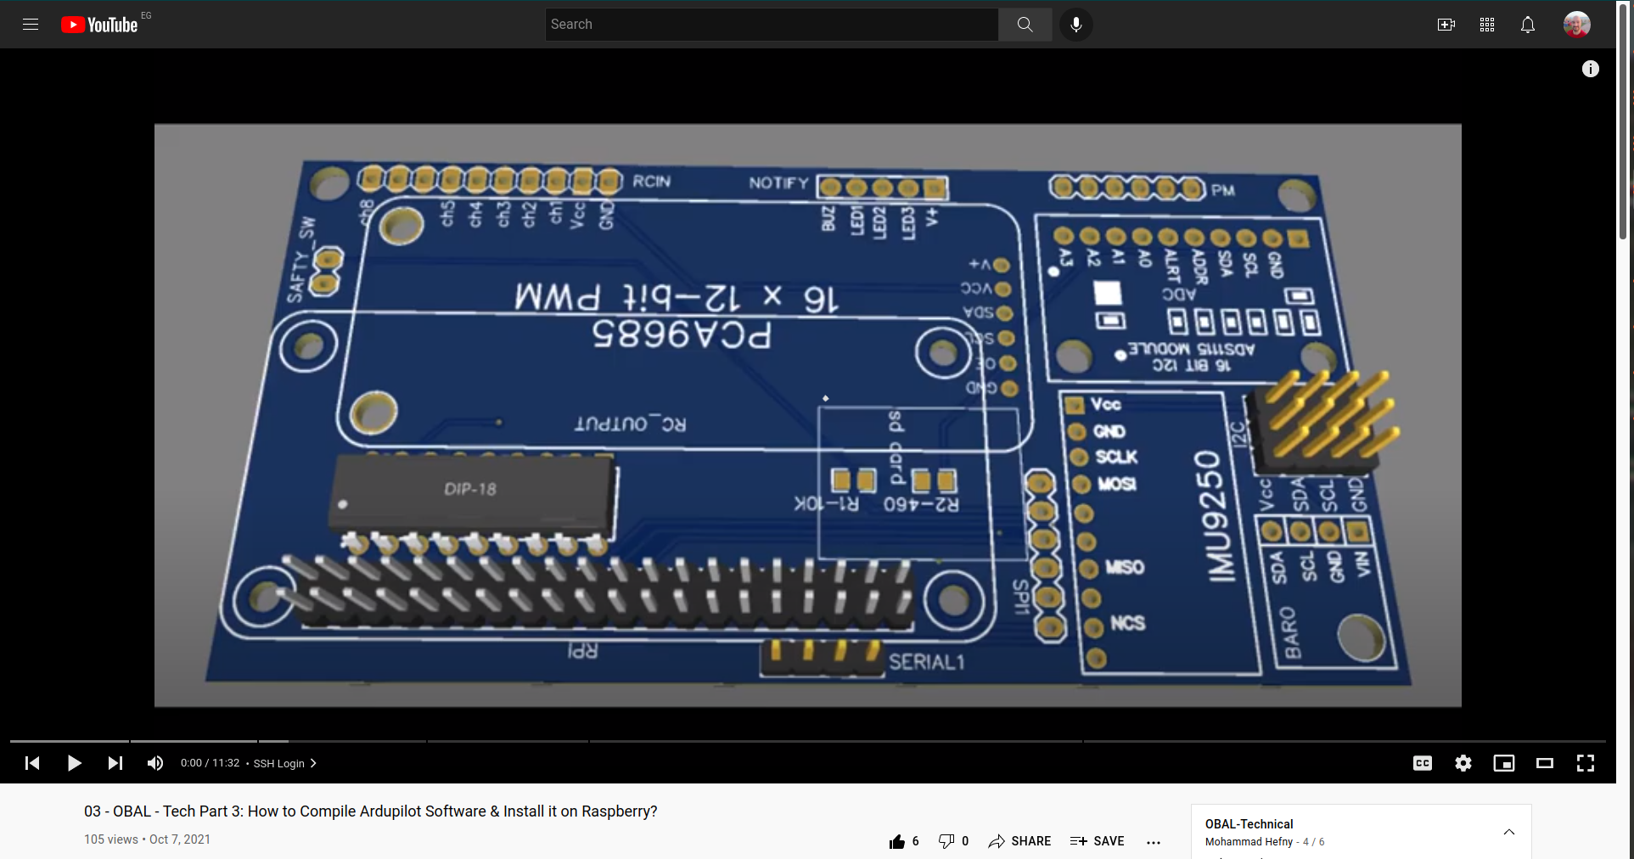Click the SHARE button
1634x859 pixels.
[1019, 841]
